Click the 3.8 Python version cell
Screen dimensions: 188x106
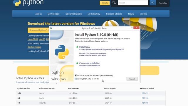point(19,103)
